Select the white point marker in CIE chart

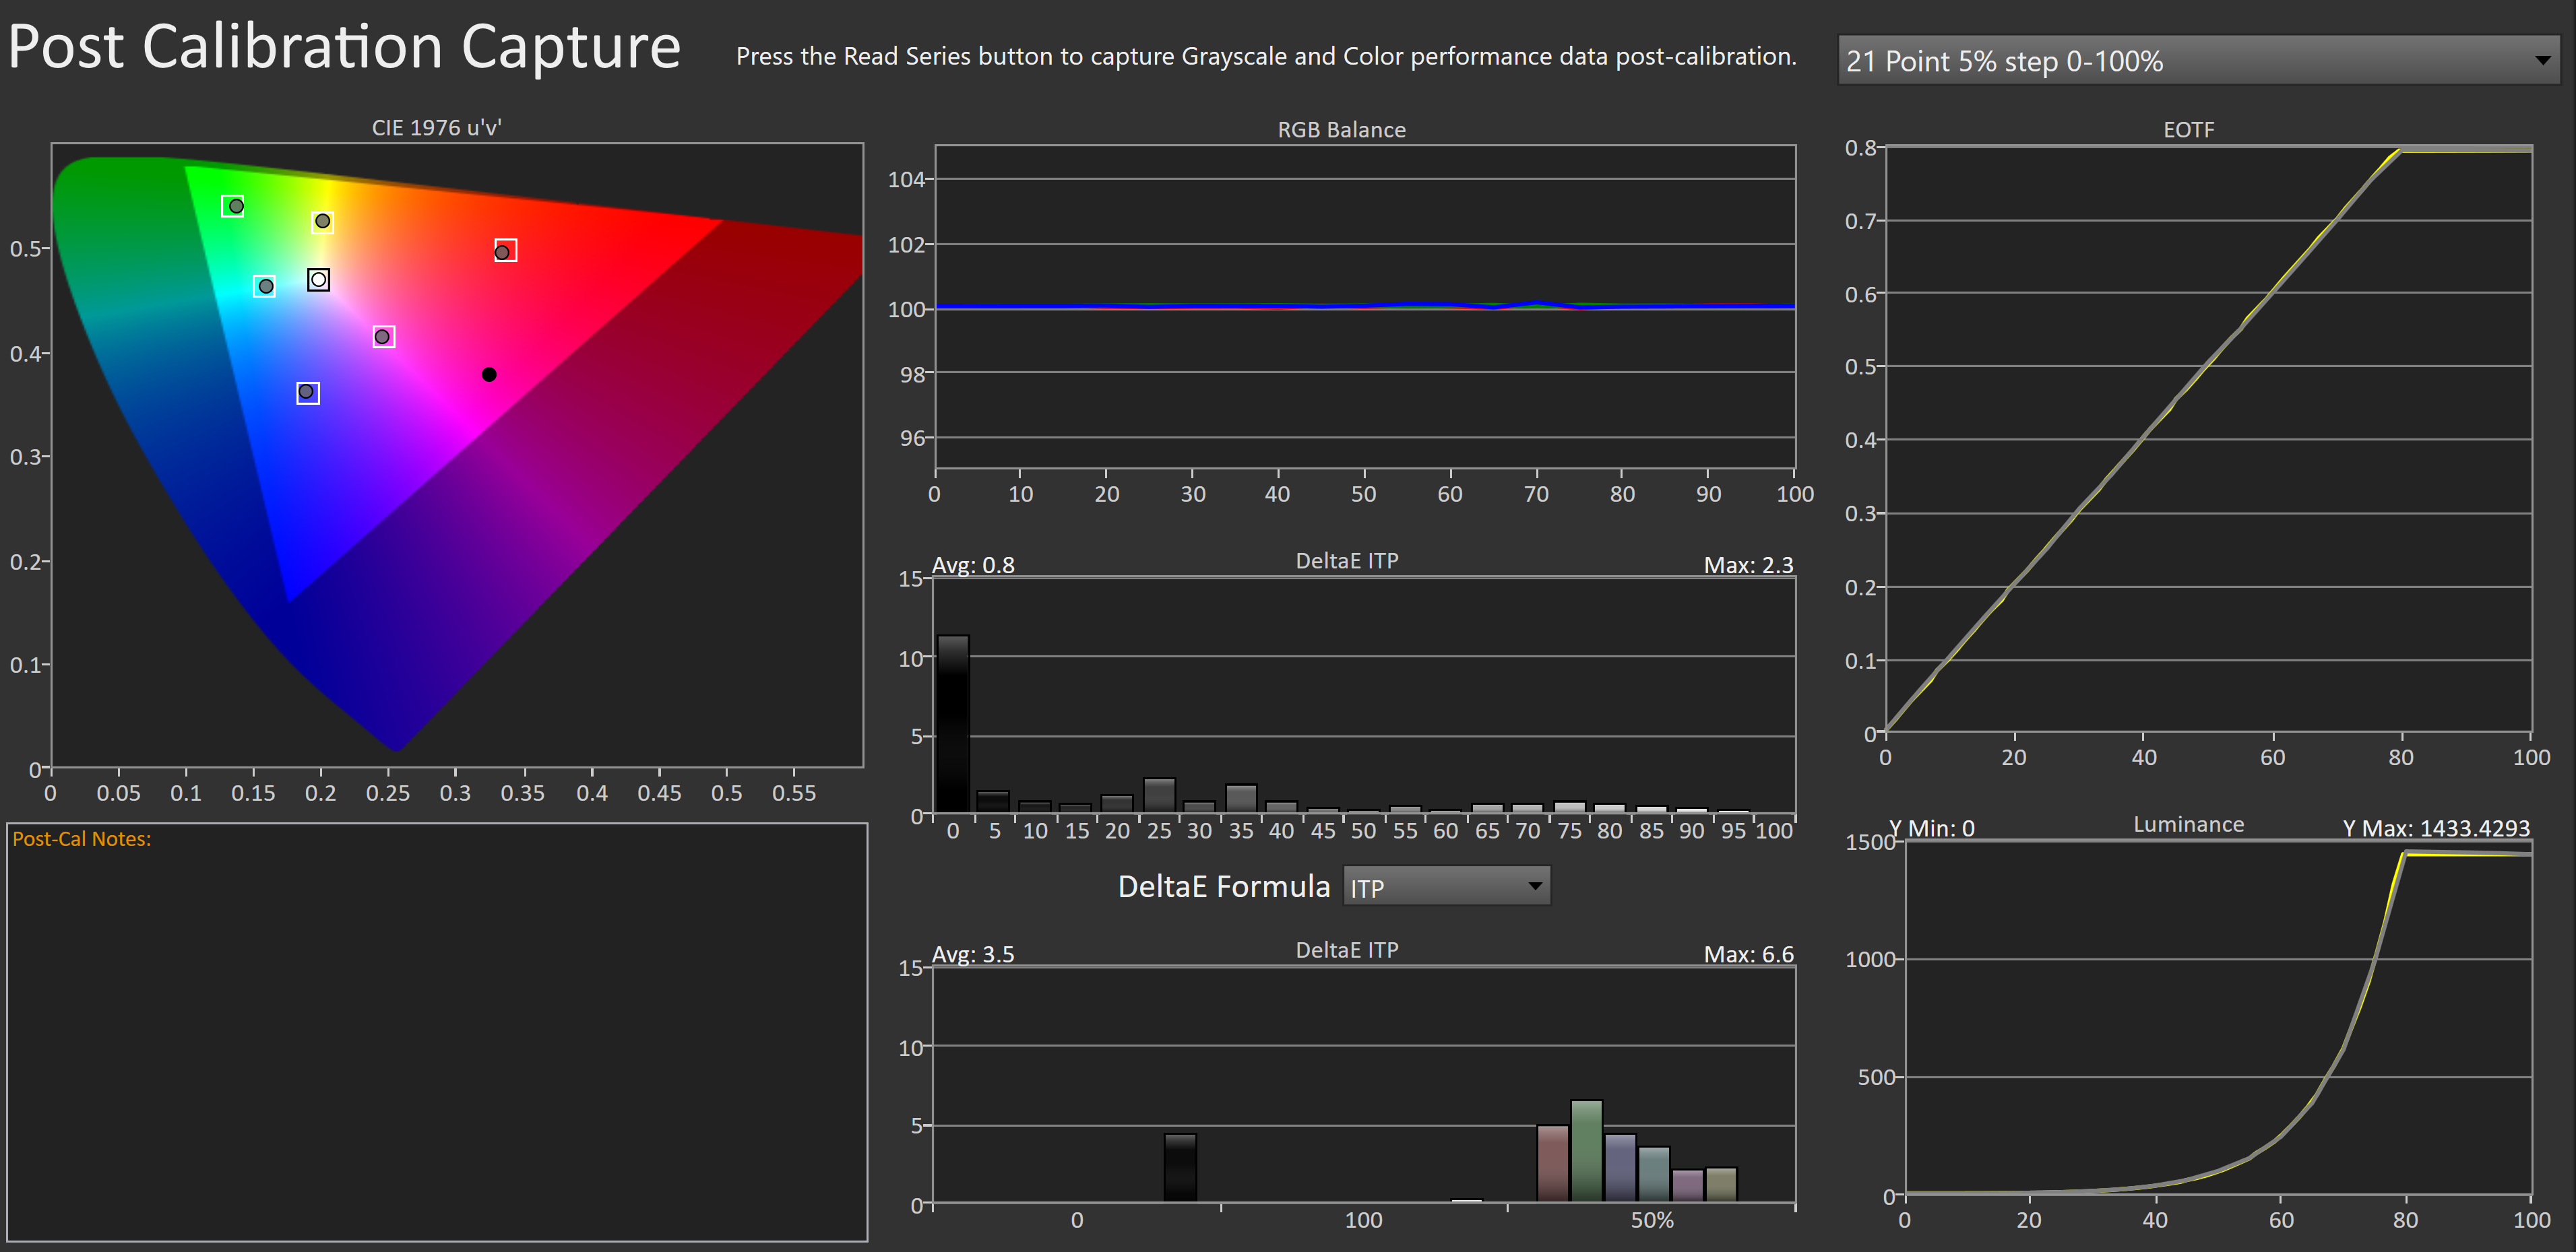pyautogui.click(x=318, y=279)
